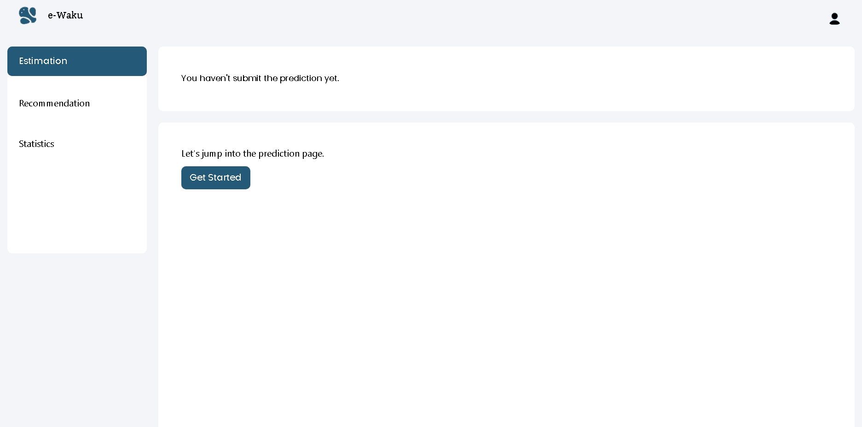Image resolution: width=862 pixels, height=427 pixels.
Task: Click the gray page background below the sidebar
Action: (x=77, y=345)
